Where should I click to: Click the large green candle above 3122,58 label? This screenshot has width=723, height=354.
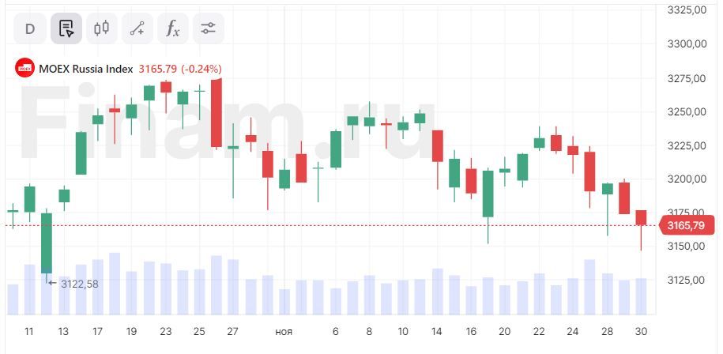(x=47, y=243)
